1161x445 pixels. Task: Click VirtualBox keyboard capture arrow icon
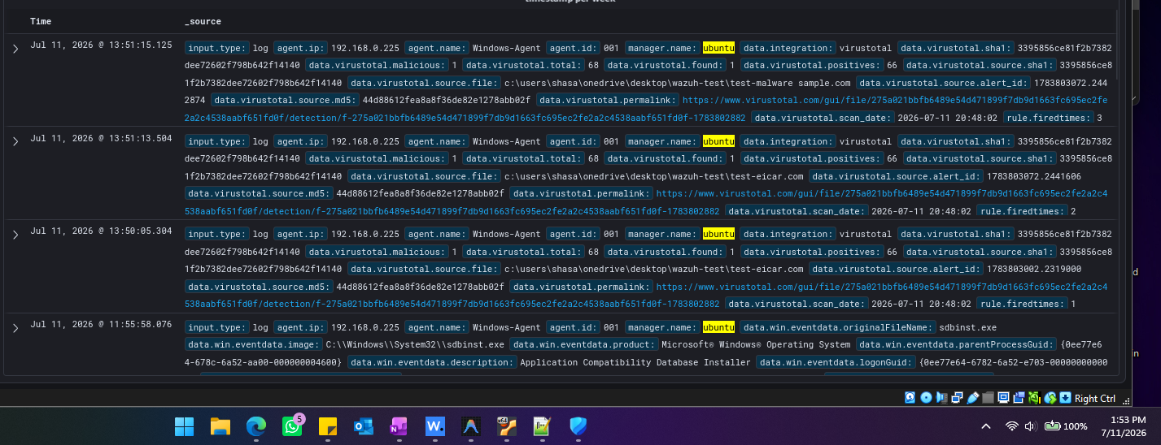(x=1065, y=398)
